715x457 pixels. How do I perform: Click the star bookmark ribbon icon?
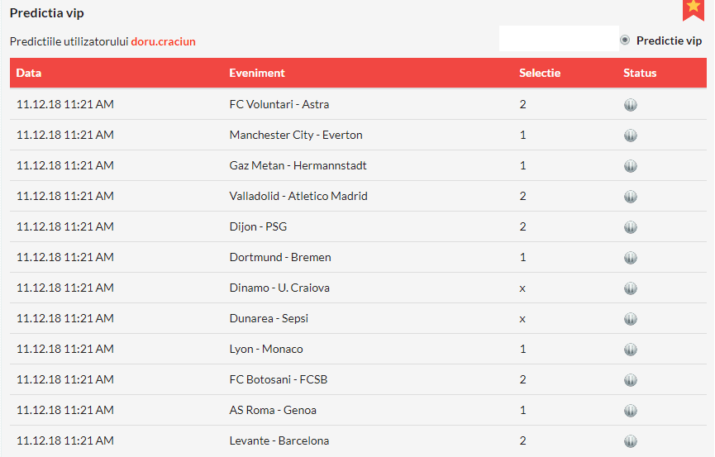(693, 8)
